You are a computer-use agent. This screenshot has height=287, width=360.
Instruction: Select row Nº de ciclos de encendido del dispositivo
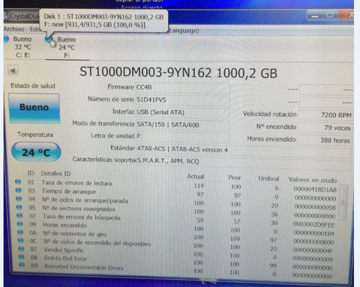[177, 244]
